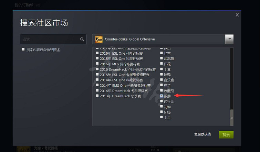Click the magnifying glass search icon
This screenshot has width=260, height=152.
pos(82,40)
